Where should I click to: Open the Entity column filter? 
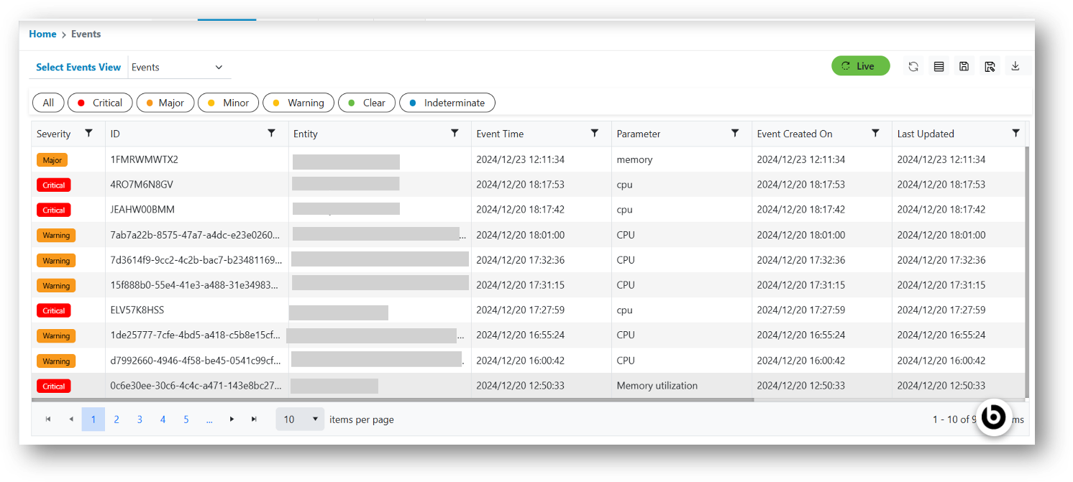455,133
